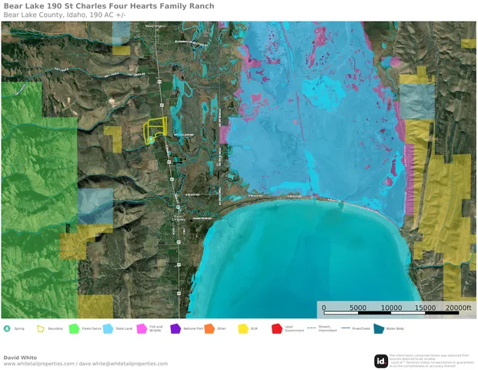Image resolution: width=478 pixels, height=370 pixels.
Task: Click the yellow Boundary legend icon
Action: click(41, 328)
